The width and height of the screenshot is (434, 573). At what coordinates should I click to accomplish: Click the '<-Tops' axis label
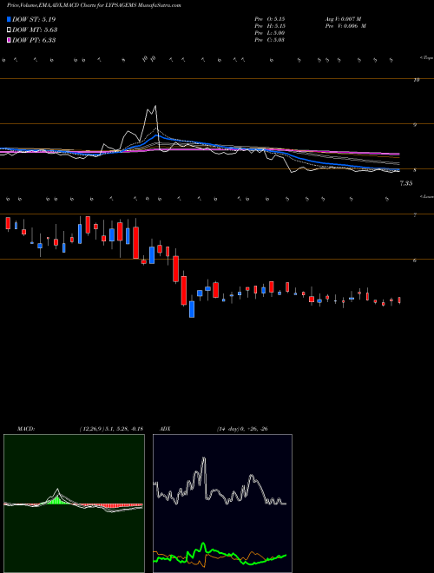tap(426, 58)
